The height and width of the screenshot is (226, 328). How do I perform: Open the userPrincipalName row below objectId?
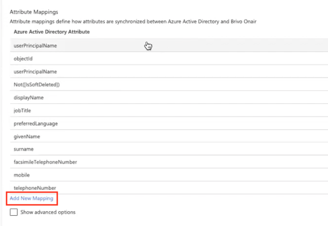click(169, 71)
